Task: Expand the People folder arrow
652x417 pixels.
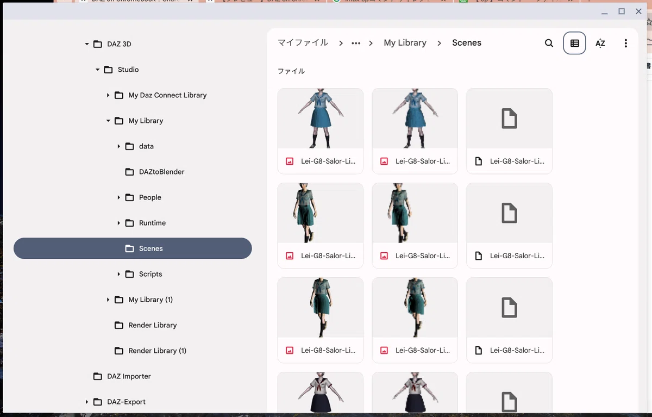Action: 119,197
